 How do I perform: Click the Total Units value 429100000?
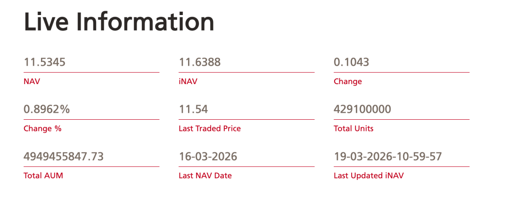[x=362, y=109]
